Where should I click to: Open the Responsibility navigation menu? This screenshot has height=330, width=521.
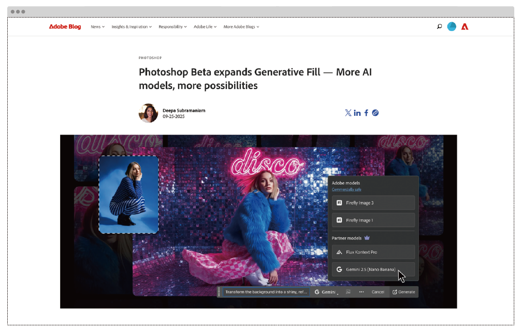[172, 27]
